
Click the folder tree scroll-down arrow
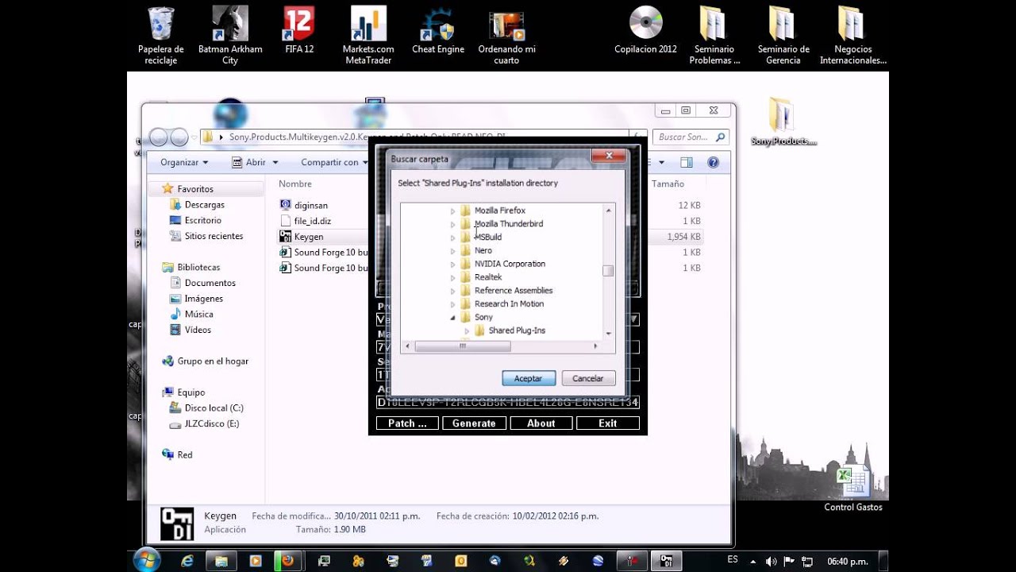pos(609,334)
